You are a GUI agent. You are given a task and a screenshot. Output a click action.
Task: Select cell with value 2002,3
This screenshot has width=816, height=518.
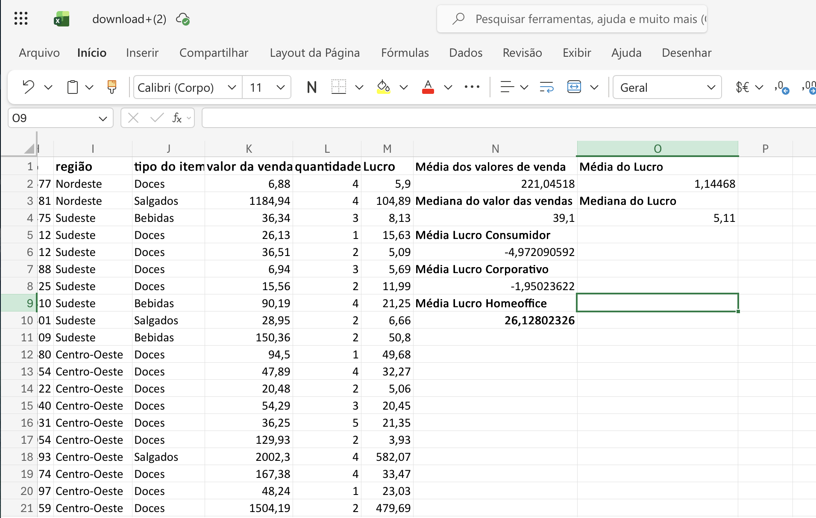249,457
